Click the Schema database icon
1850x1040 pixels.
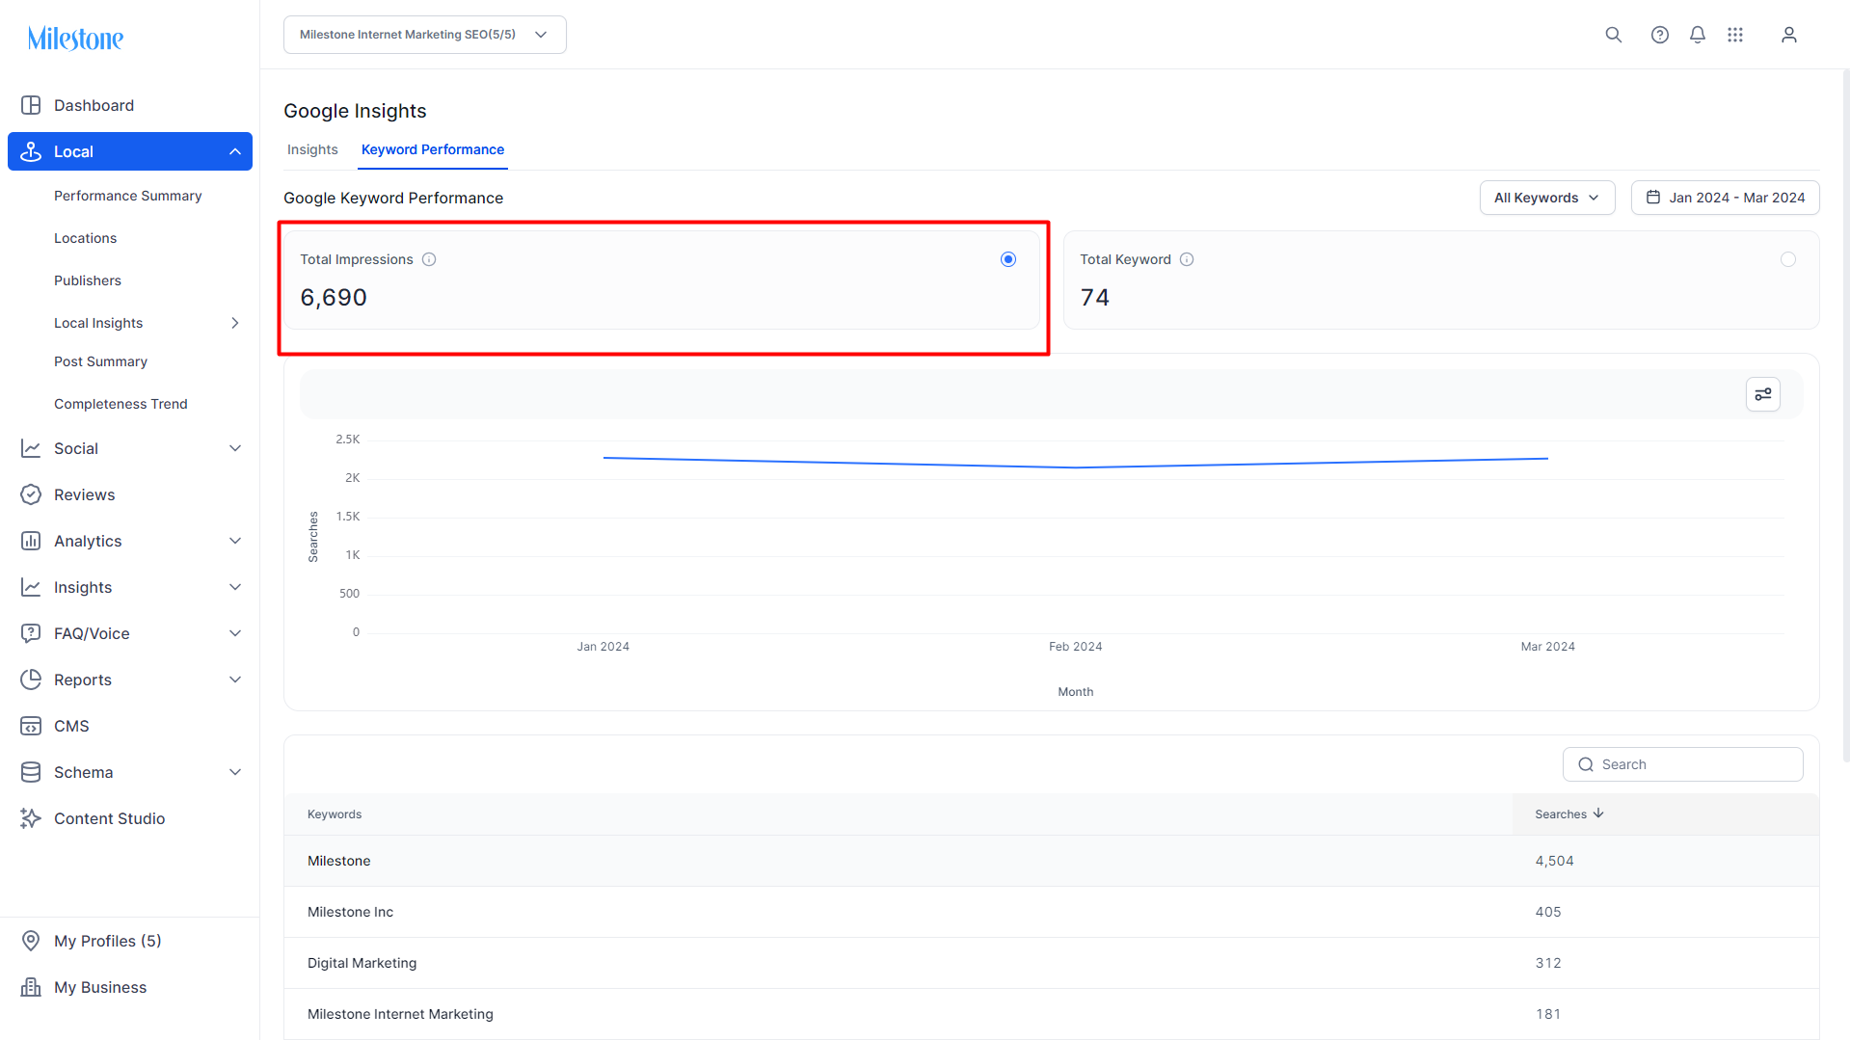tap(31, 772)
